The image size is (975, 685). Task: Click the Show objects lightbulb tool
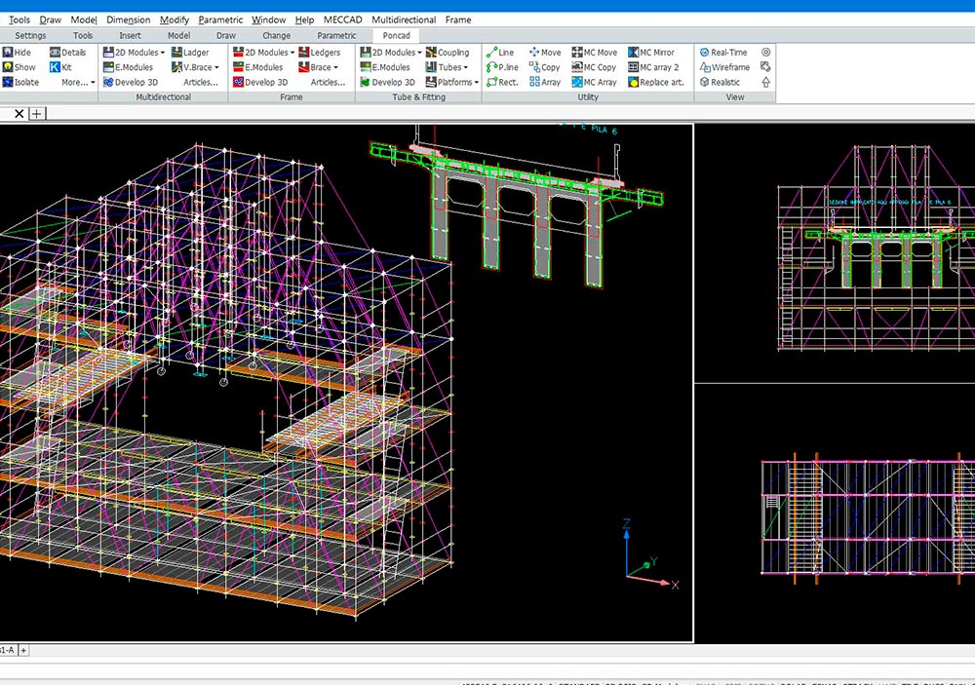point(19,67)
